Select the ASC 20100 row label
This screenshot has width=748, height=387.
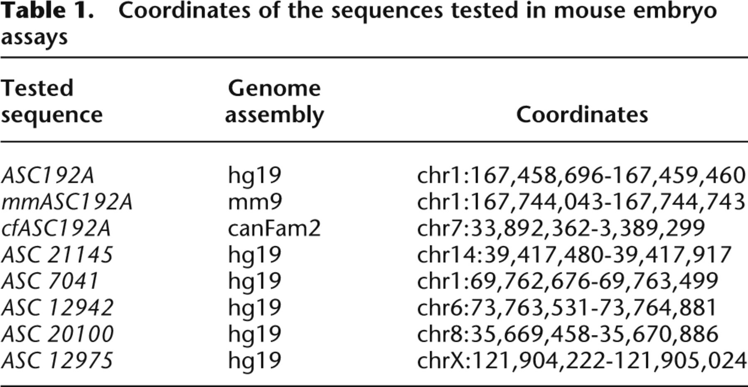click(x=57, y=334)
